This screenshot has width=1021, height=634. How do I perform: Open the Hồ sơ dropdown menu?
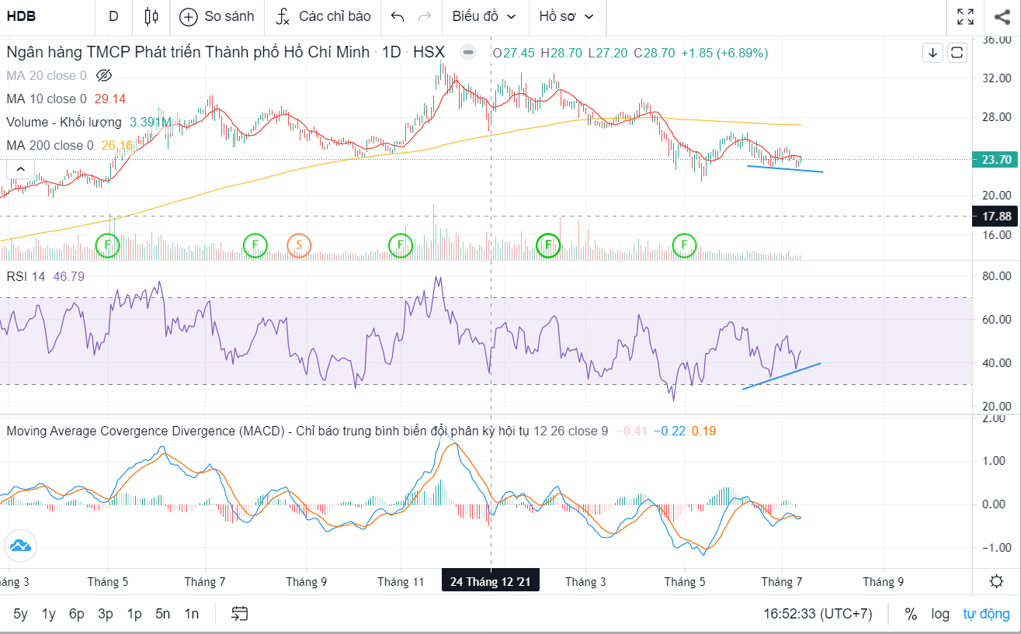click(567, 16)
